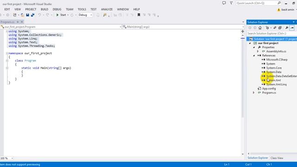297x167 pixels.
Task: Pin the Program.cs tab
Action: pos(18,22)
